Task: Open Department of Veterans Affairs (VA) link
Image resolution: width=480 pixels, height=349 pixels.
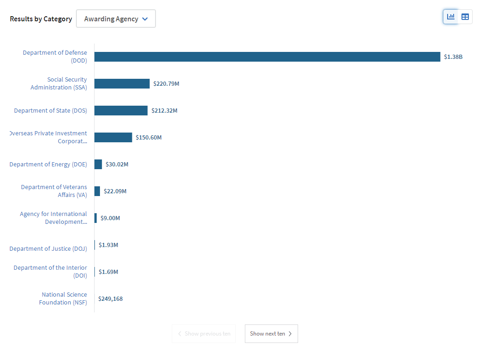Action: pyautogui.click(x=54, y=191)
